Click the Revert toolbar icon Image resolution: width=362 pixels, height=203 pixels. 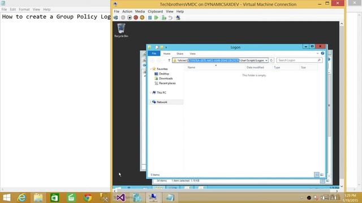pos(170,17)
